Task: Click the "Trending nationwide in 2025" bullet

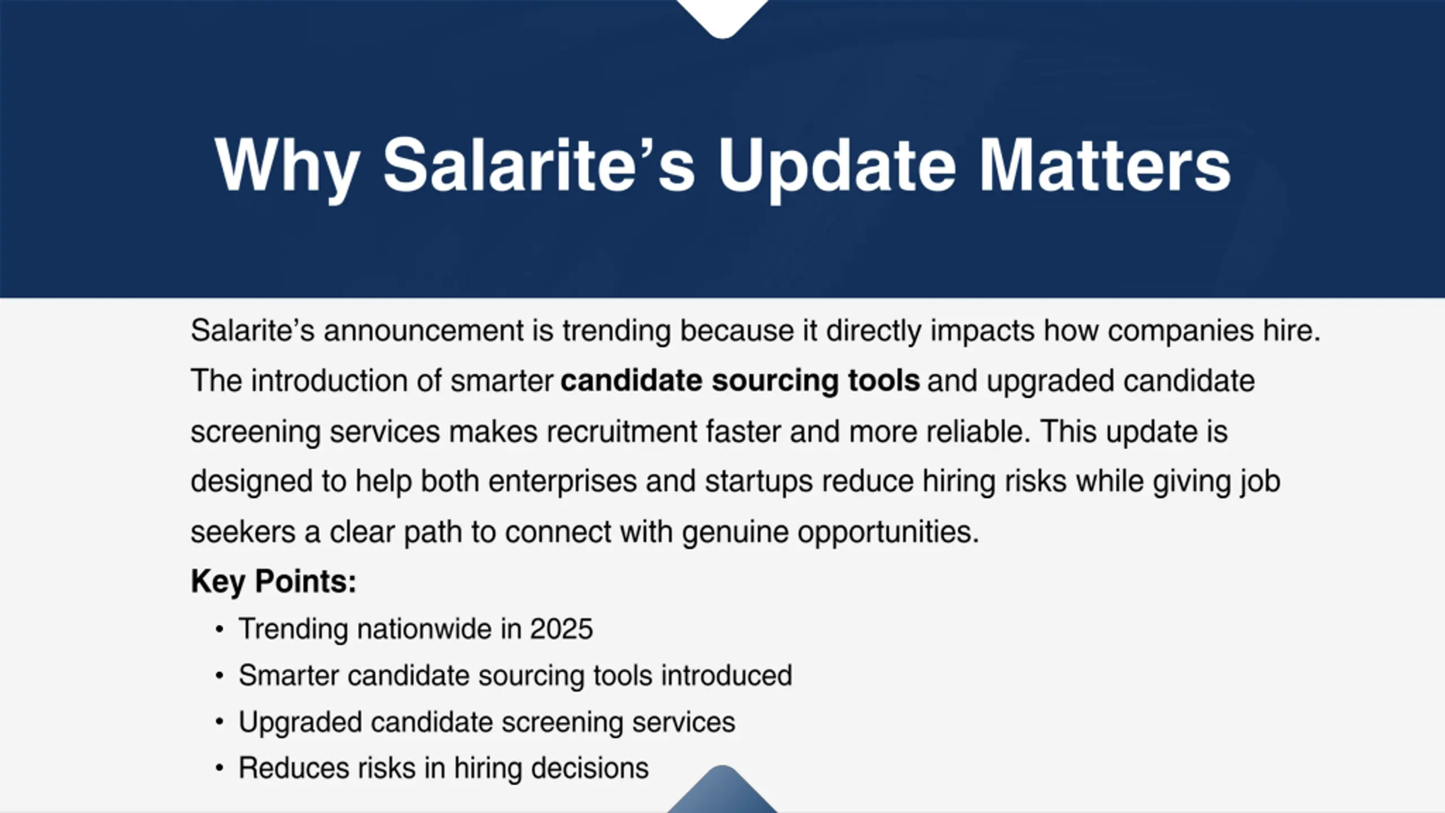Action: click(415, 629)
